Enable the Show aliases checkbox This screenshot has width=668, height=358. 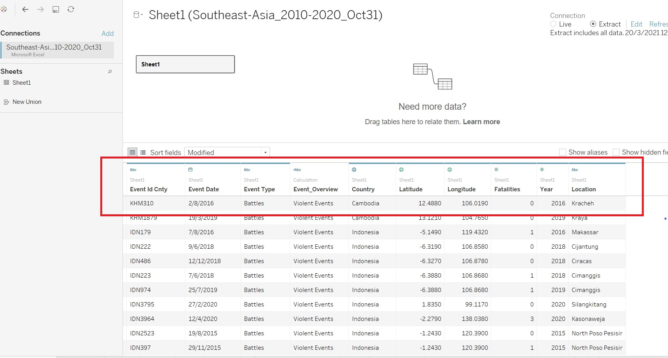563,152
